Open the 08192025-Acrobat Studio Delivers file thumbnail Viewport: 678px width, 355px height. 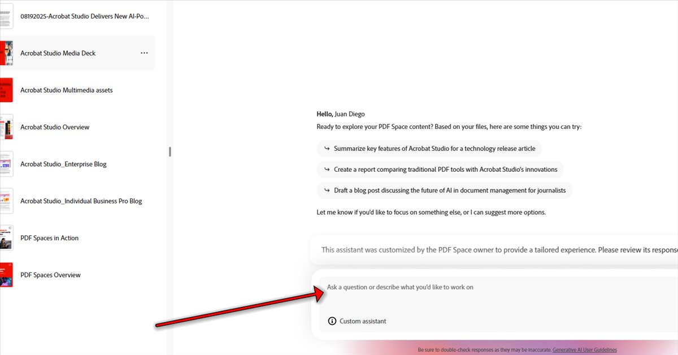[x=6, y=16]
